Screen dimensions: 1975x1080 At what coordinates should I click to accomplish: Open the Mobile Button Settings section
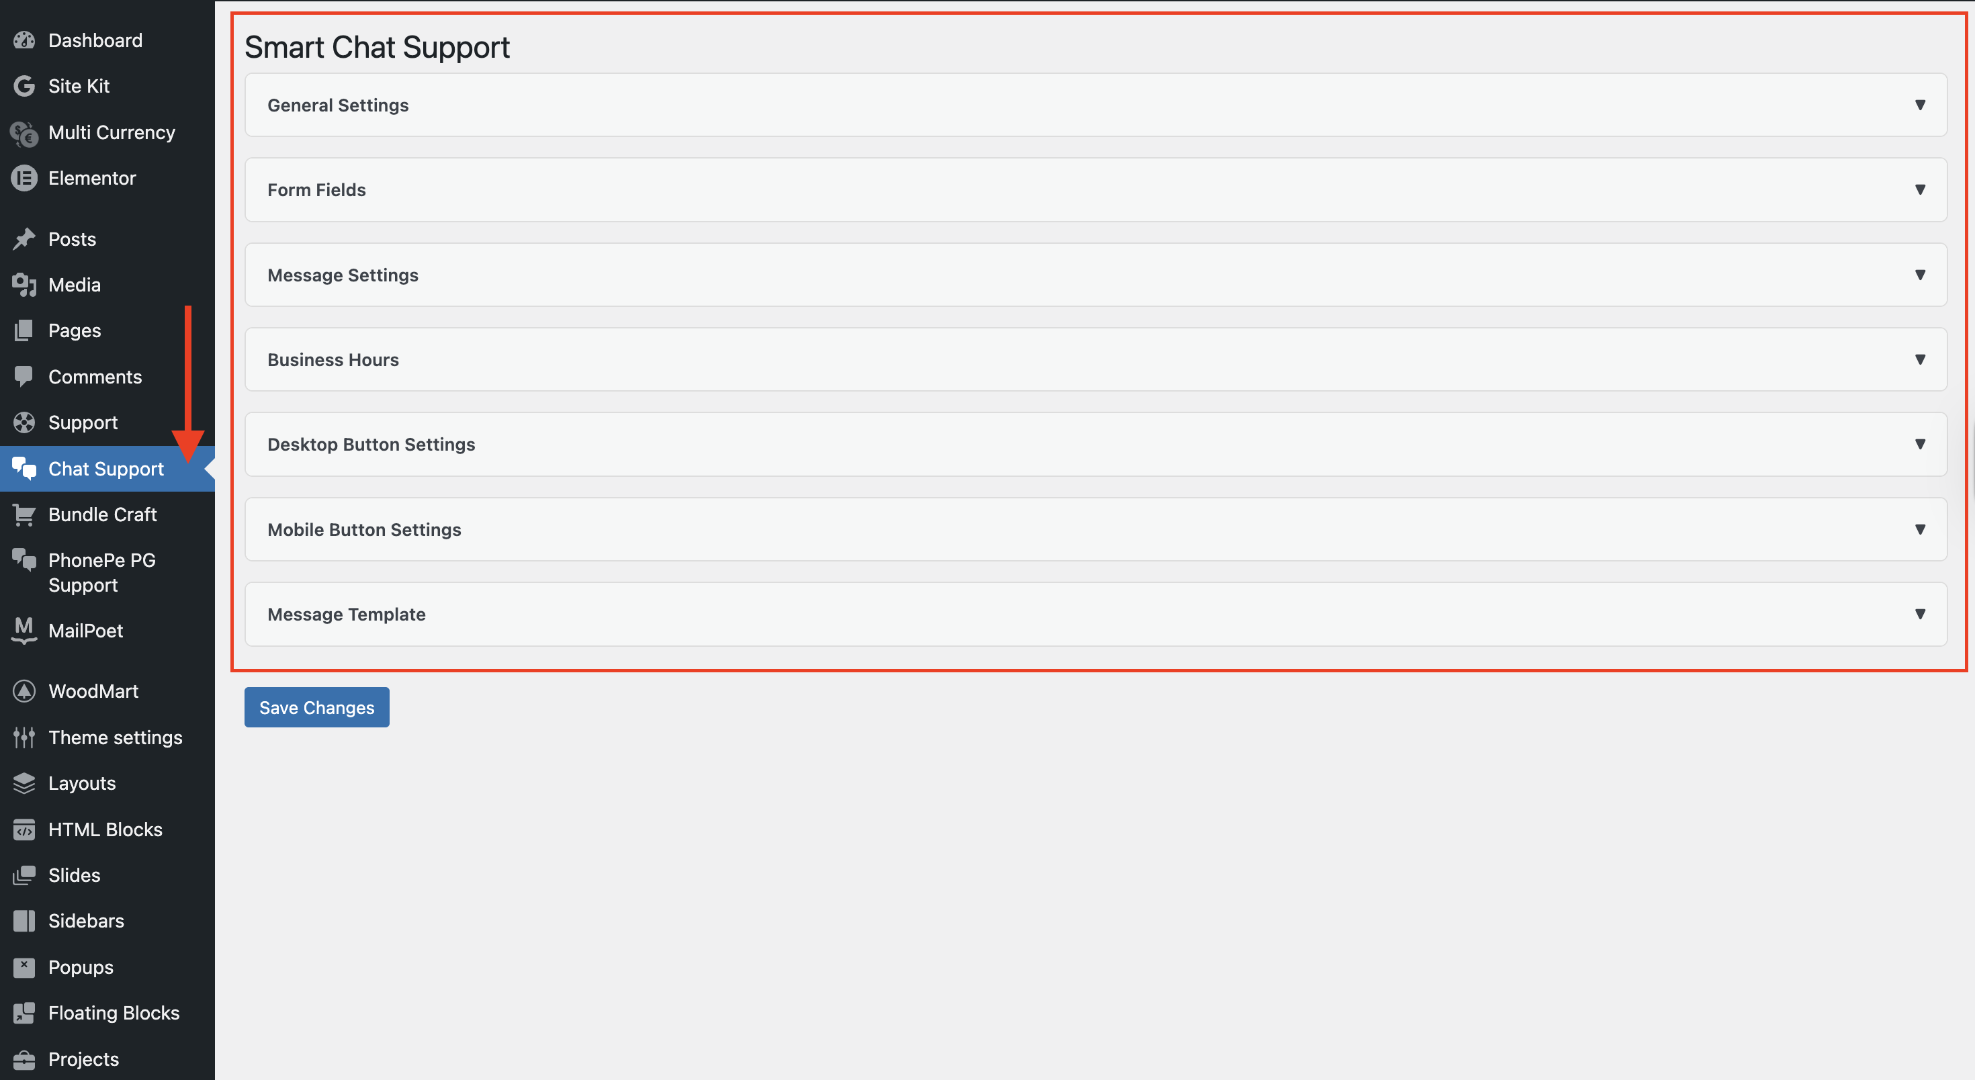pos(1095,529)
